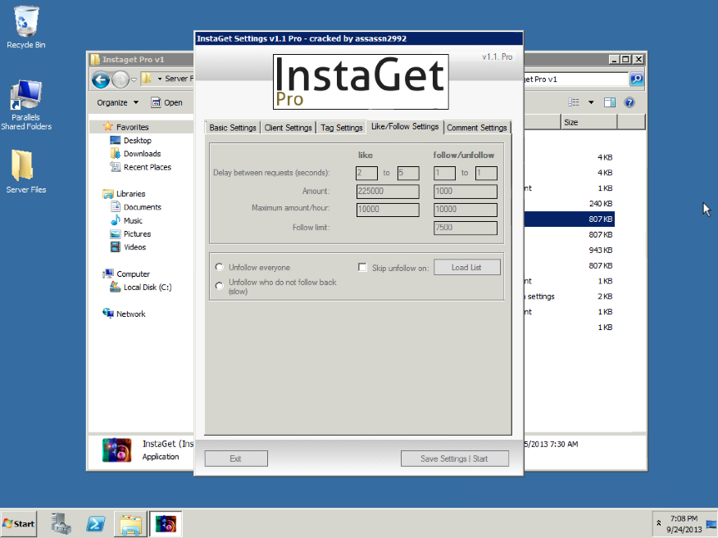Click the Exit button
Image resolution: width=718 pixels, height=538 pixels.
236,459
